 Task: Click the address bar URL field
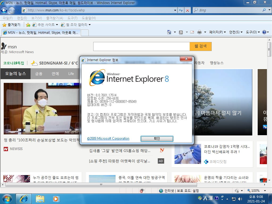point(100,10)
